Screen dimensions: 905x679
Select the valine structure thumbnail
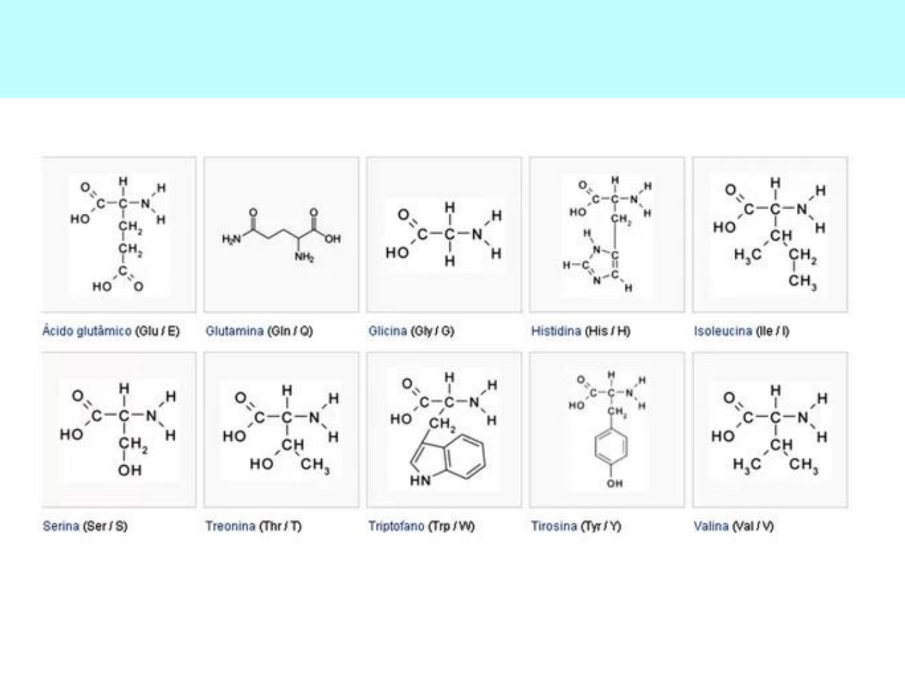(x=770, y=430)
